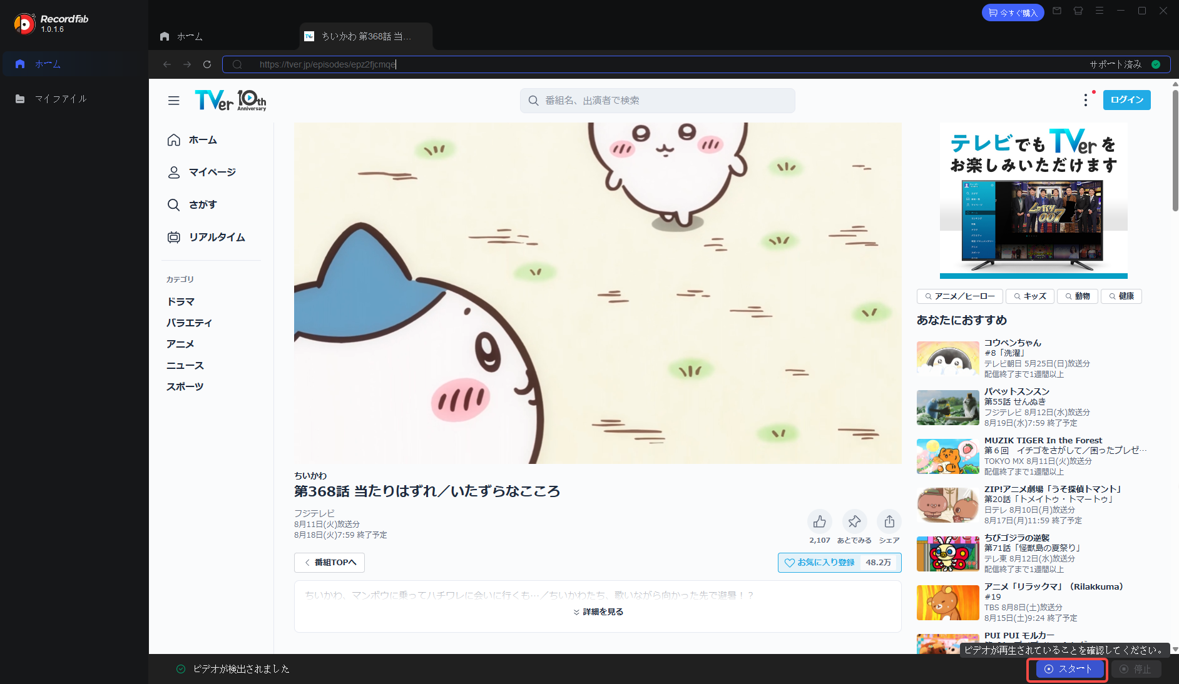1179x684 pixels.
Task: Click the シェア share icon
Action: pyautogui.click(x=889, y=521)
